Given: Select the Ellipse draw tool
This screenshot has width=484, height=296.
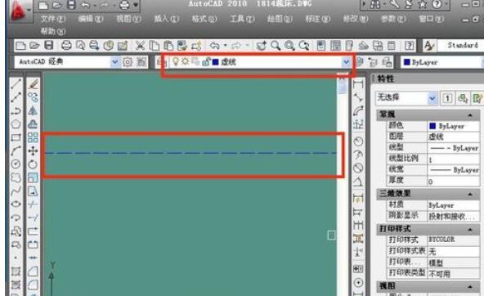Looking at the screenshot, I should [16, 204].
